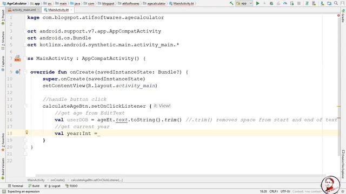Collapse the MainActivity class fold on line 7

25,59
